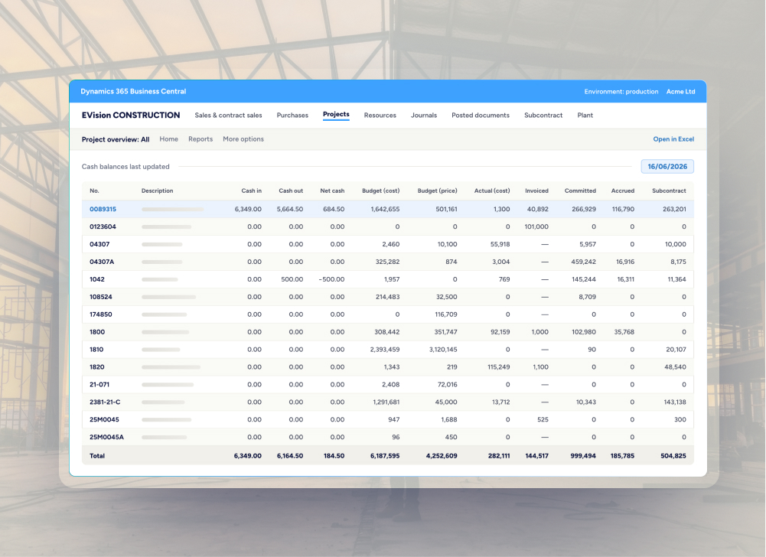Open the Journals menu
Screen dimensions: 766x557
[x=423, y=116]
